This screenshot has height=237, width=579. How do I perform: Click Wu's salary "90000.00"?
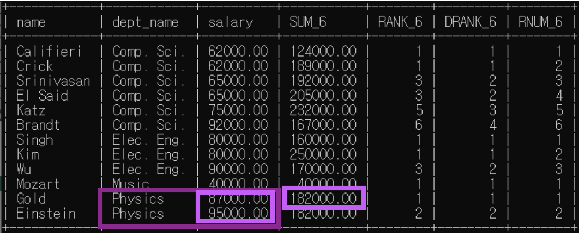(238, 169)
